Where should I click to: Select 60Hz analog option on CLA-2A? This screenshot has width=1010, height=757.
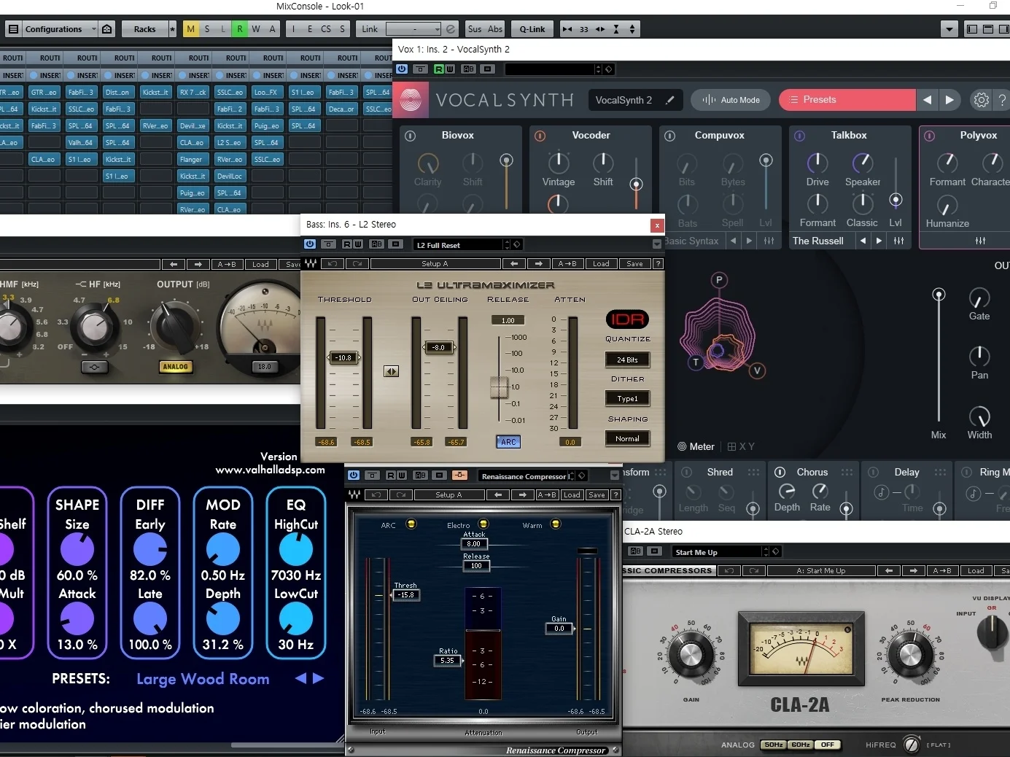click(x=800, y=745)
